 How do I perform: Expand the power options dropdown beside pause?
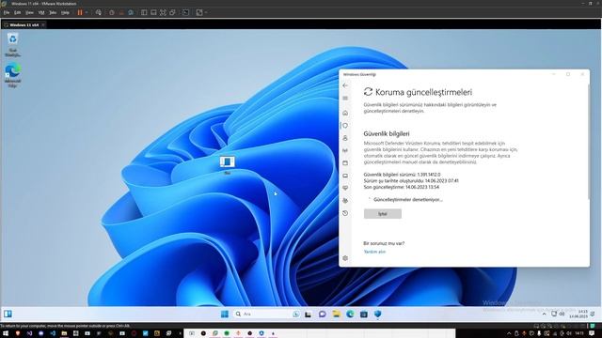[87, 12]
